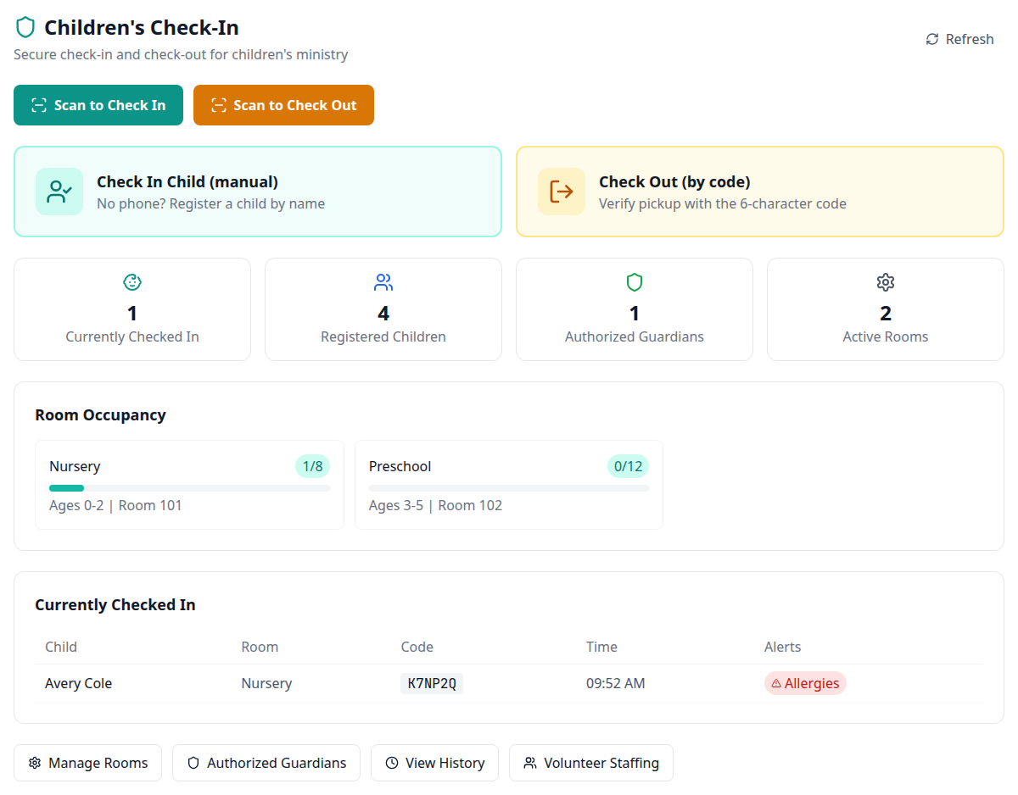The height and width of the screenshot is (795, 1018).
Task: Open View History
Action: [x=434, y=763]
